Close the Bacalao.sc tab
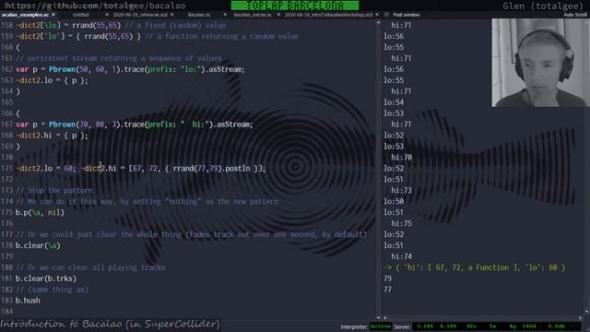This screenshot has height=332, width=590. coord(225,15)
